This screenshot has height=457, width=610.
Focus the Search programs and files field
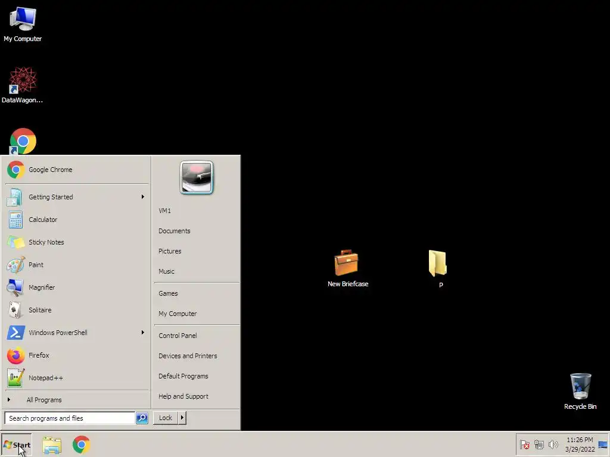tap(70, 418)
